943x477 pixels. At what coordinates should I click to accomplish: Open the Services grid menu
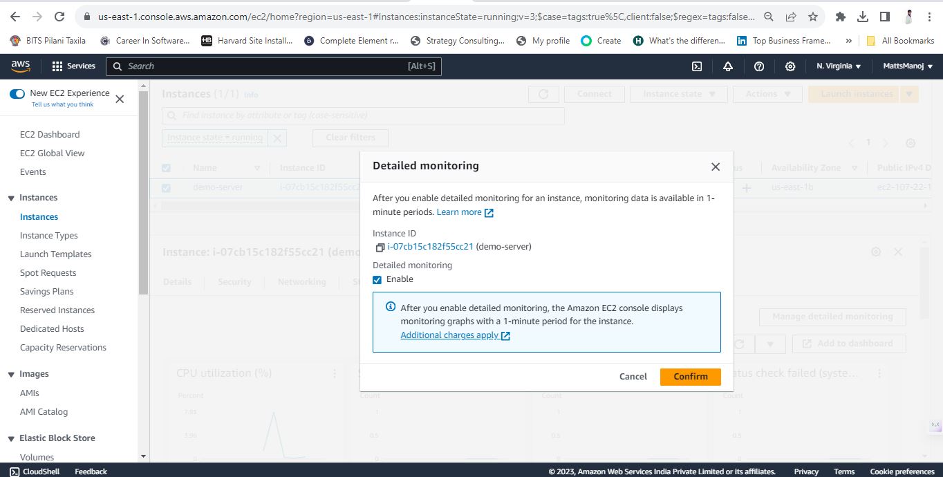[x=74, y=66]
